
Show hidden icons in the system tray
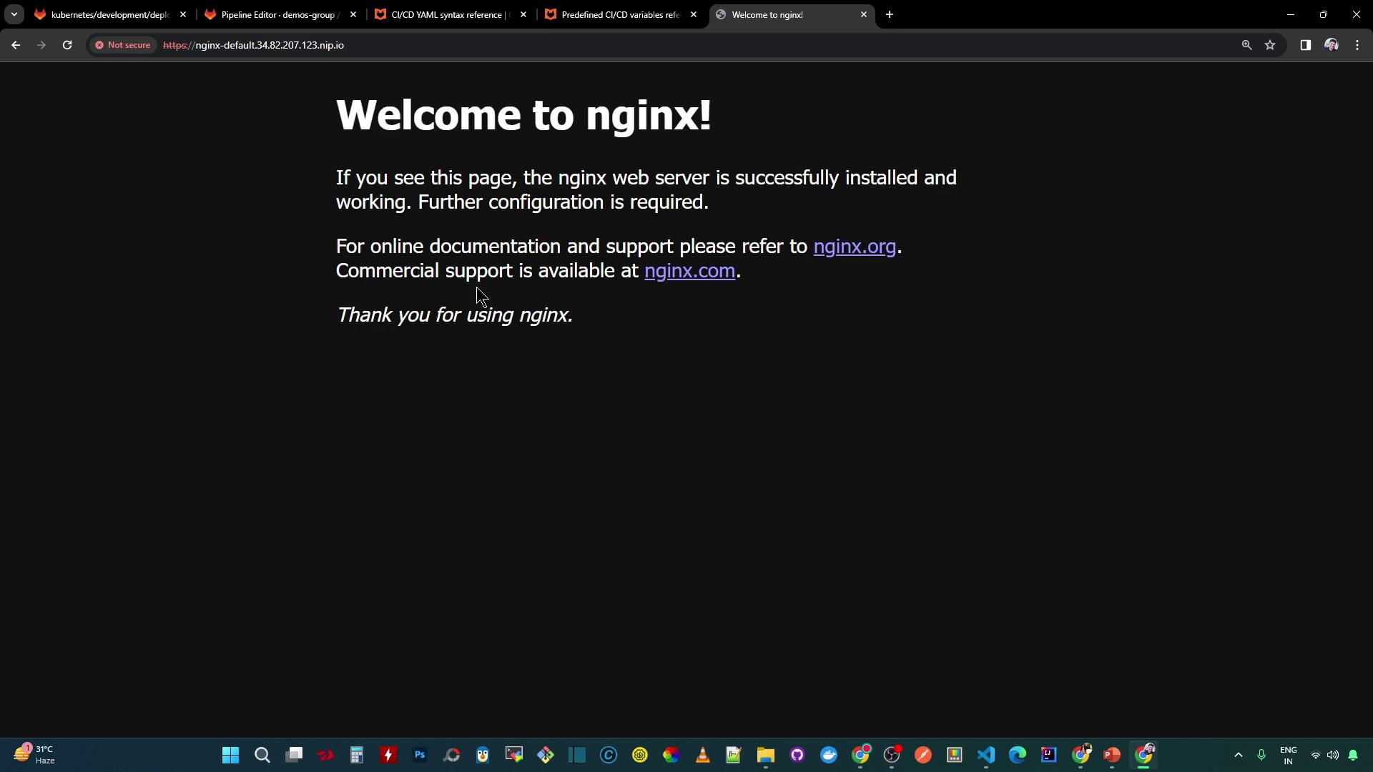[x=1239, y=755]
